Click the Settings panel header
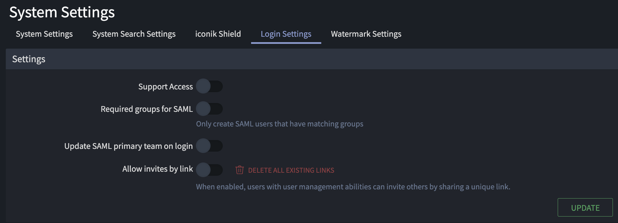 pos(29,59)
